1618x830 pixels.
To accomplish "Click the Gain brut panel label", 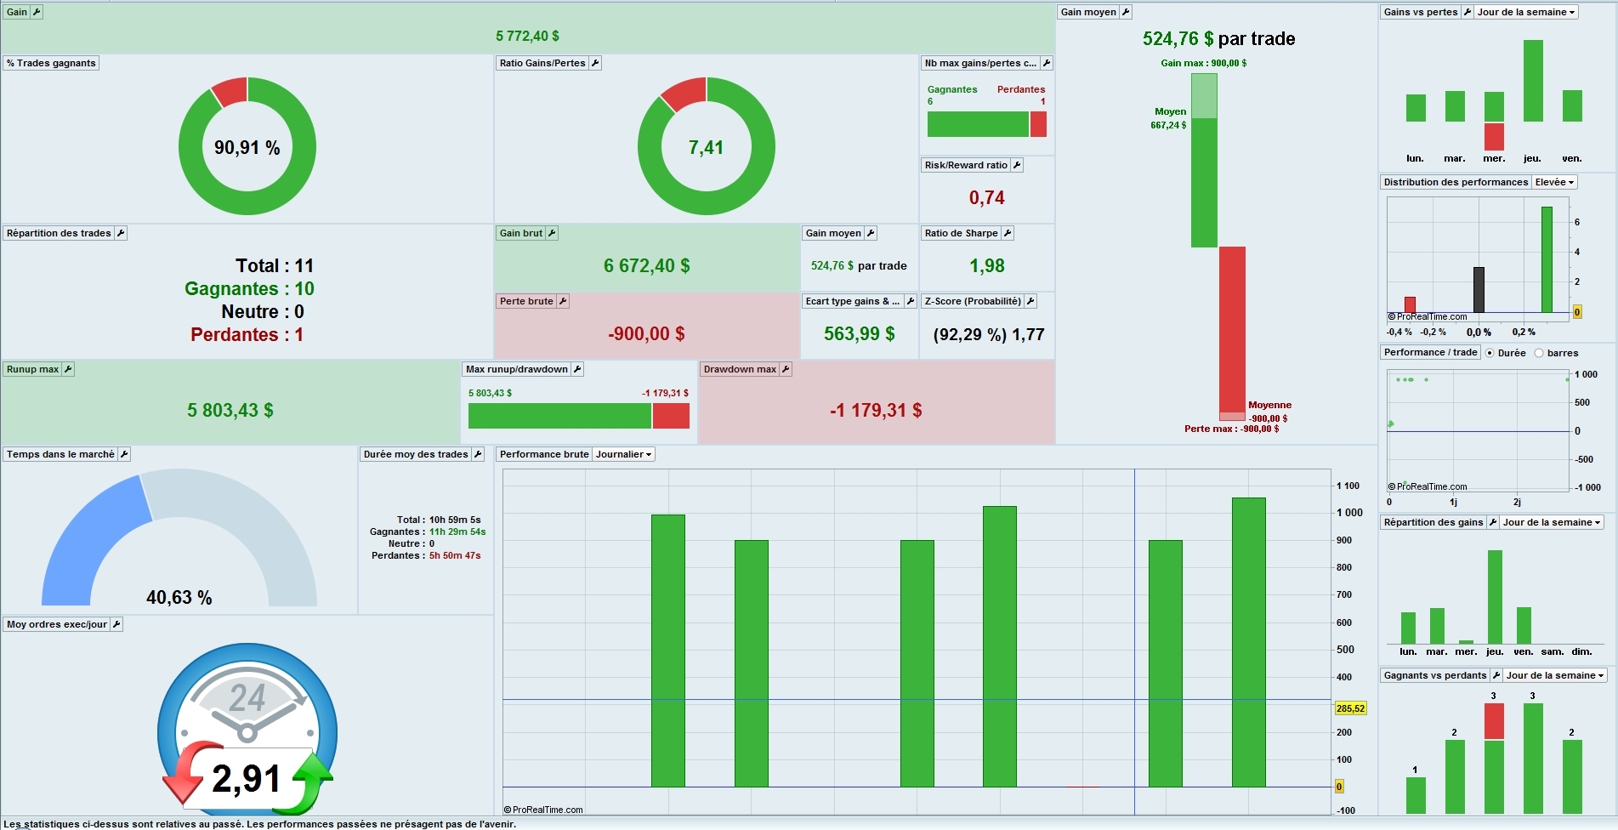I will (x=521, y=233).
